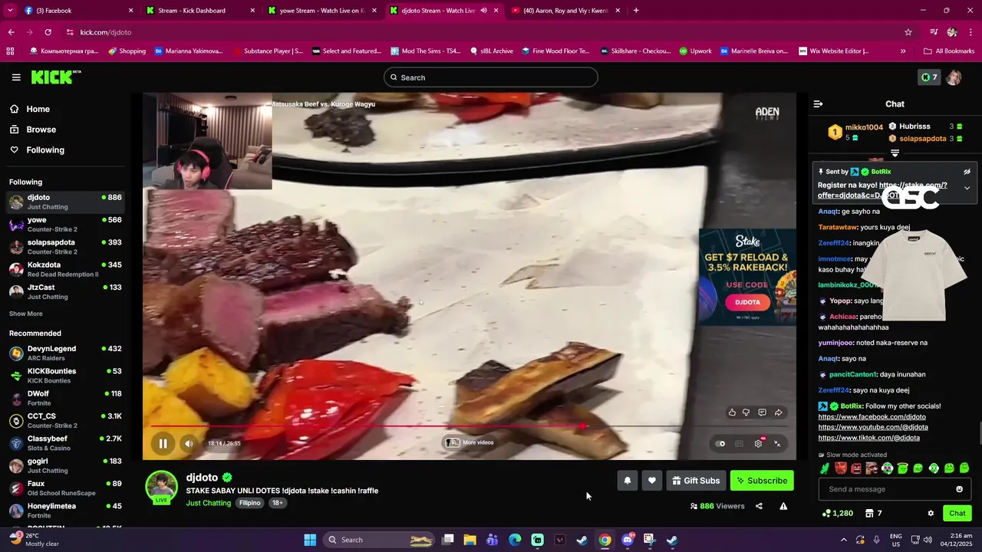Share the stream icon beside viewers
Viewport: 982px width, 552px height.
759,506
